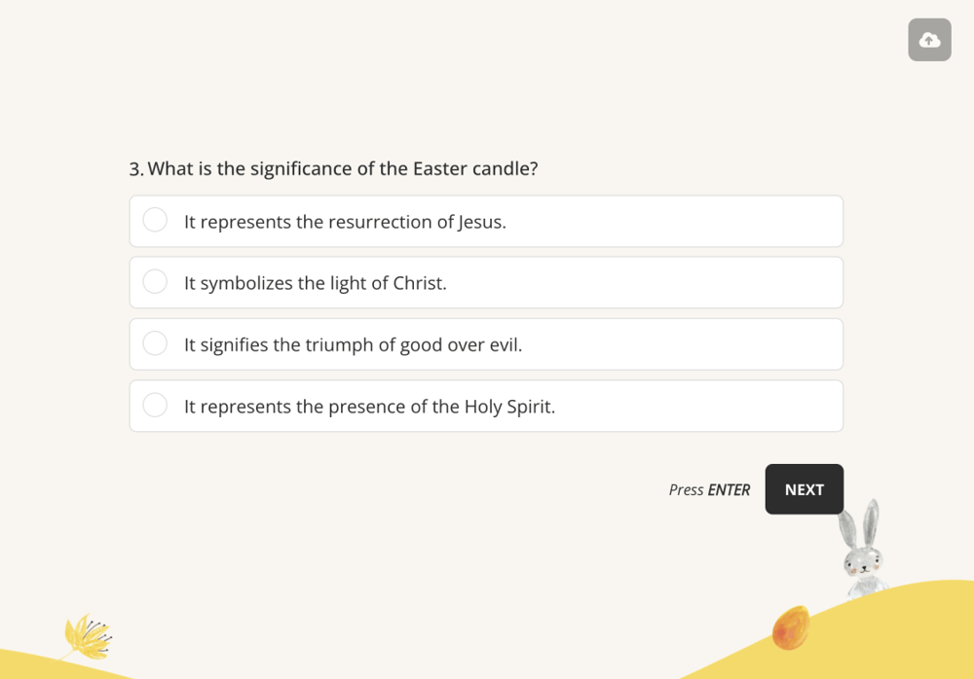Click the question number '3.'
The width and height of the screenshot is (974, 679).
click(x=136, y=169)
